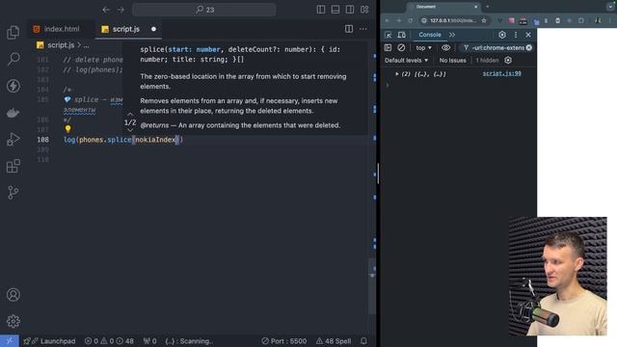Click the command center search box
The width and height of the screenshot is (617, 347).
[203, 10]
